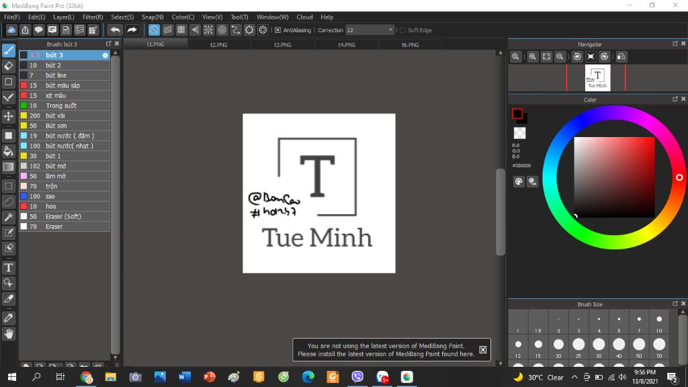The width and height of the screenshot is (688, 387).
Task: Open Viber from the taskbar
Action: tap(357, 377)
